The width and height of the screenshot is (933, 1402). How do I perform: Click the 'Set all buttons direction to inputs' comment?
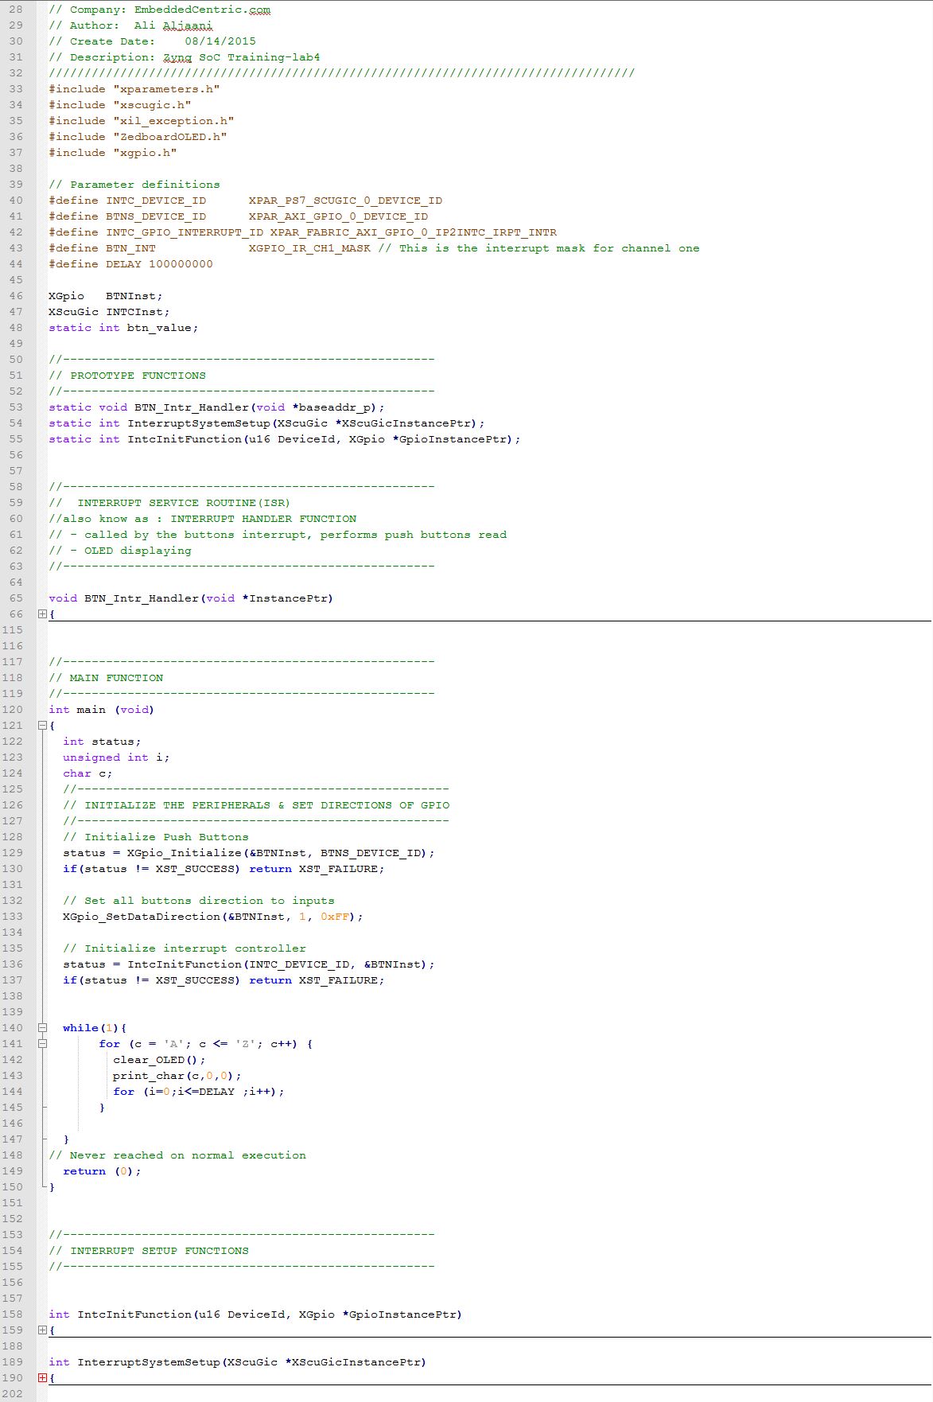point(199,901)
